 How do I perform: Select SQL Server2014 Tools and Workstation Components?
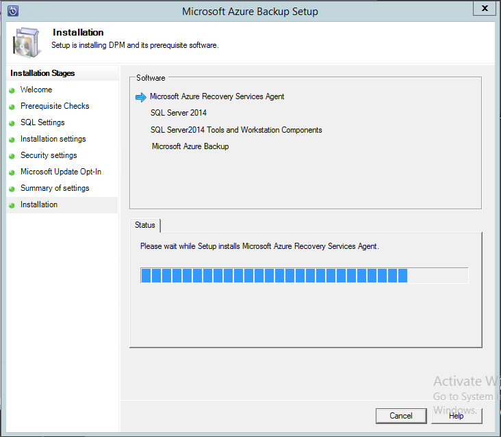coord(236,130)
